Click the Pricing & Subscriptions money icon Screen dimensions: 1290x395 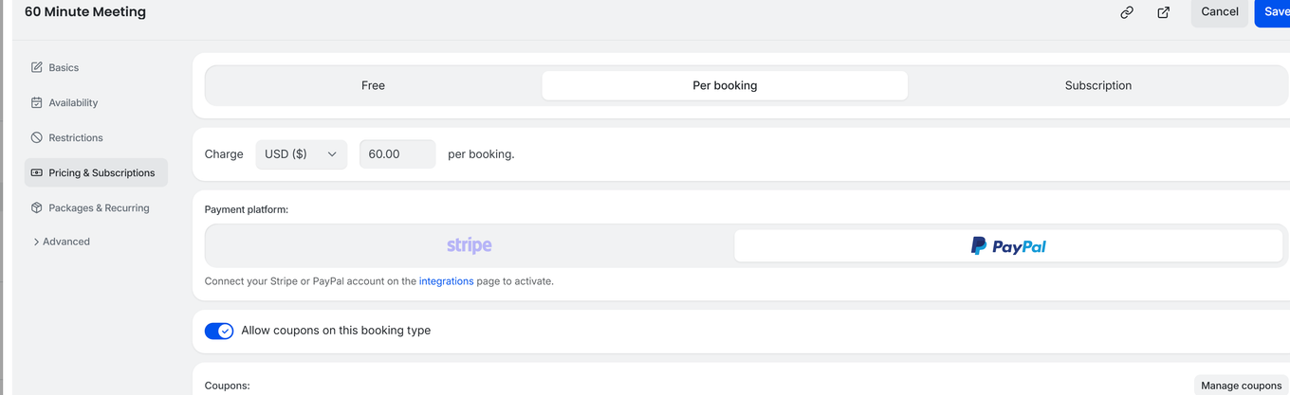point(37,172)
